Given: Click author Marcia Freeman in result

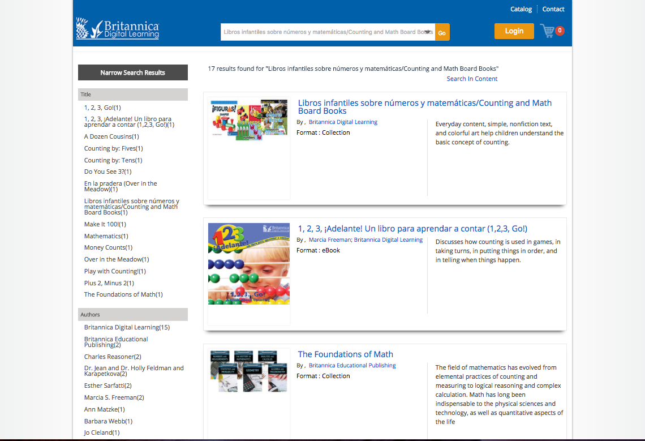Looking at the screenshot, I should tap(330, 239).
